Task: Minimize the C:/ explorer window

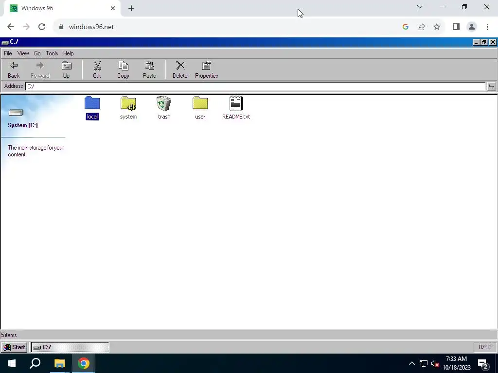Action: [476, 42]
